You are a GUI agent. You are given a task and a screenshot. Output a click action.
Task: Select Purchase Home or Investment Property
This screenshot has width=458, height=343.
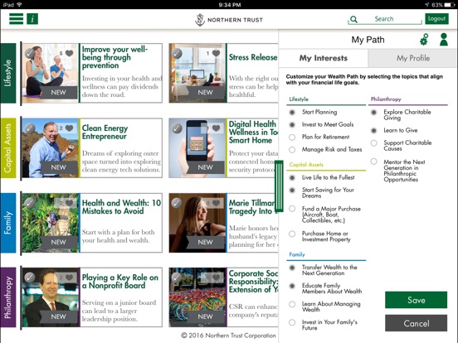click(x=292, y=234)
